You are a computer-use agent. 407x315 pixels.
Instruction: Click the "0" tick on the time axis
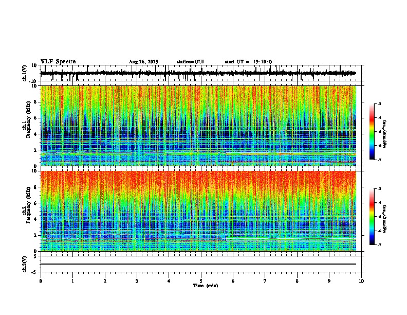41,281
